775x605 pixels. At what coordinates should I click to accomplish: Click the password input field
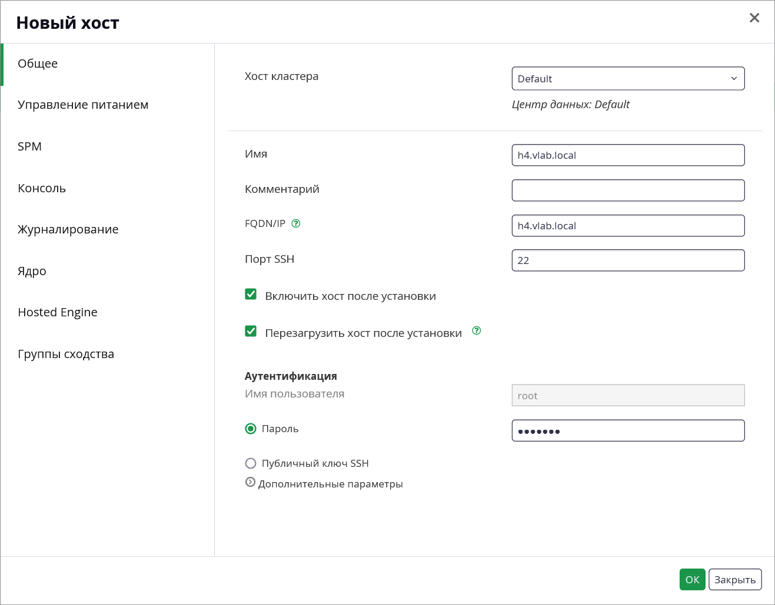pyautogui.click(x=628, y=430)
